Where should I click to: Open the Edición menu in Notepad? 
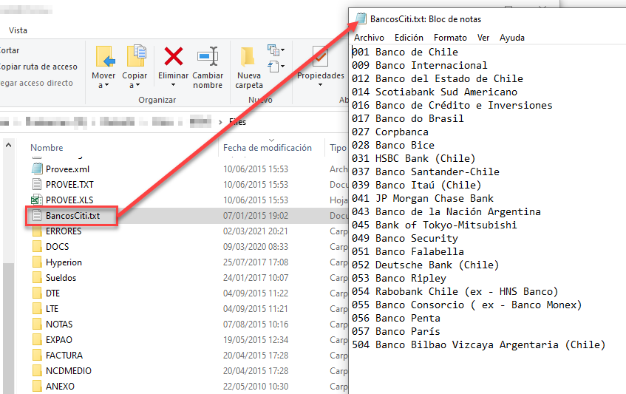point(409,38)
